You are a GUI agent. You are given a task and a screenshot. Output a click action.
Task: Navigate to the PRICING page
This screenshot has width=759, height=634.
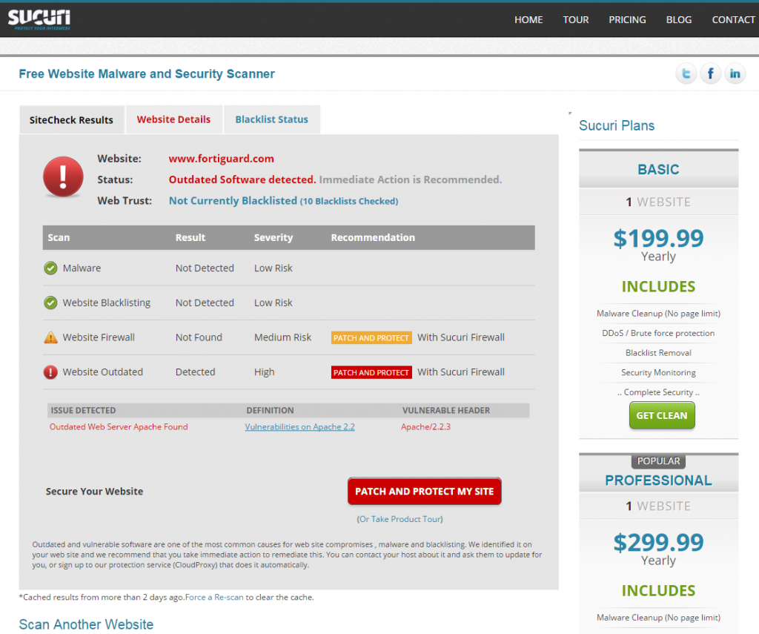pos(627,20)
